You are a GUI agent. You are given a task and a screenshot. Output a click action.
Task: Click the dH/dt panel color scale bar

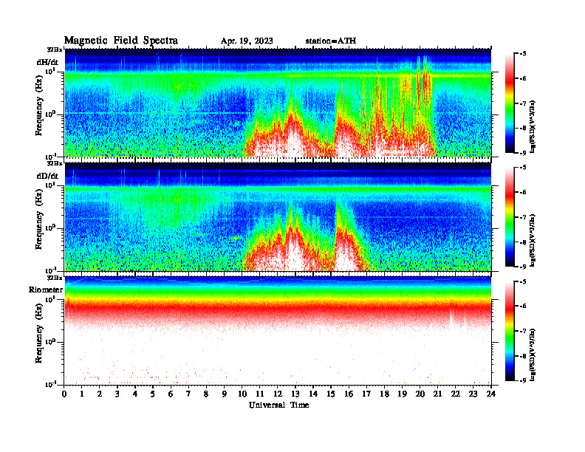pyautogui.click(x=510, y=103)
